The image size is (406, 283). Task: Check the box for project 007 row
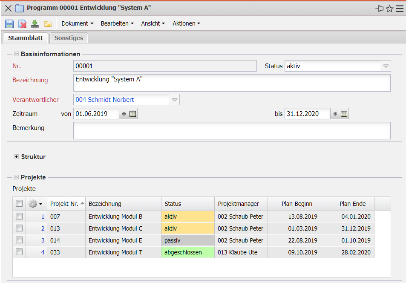pos(19,217)
